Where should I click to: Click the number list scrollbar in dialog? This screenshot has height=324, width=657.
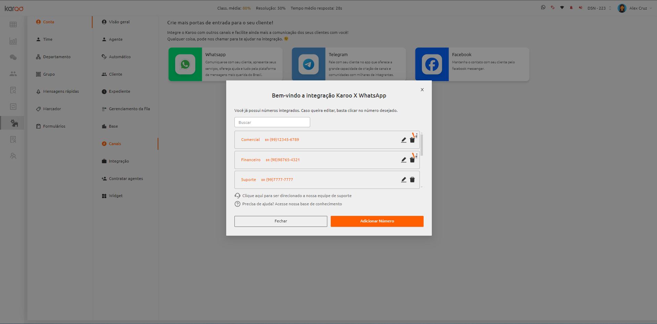click(422, 145)
